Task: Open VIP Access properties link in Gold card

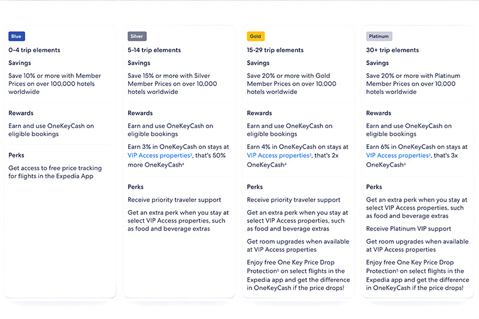Action: tap(277, 156)
